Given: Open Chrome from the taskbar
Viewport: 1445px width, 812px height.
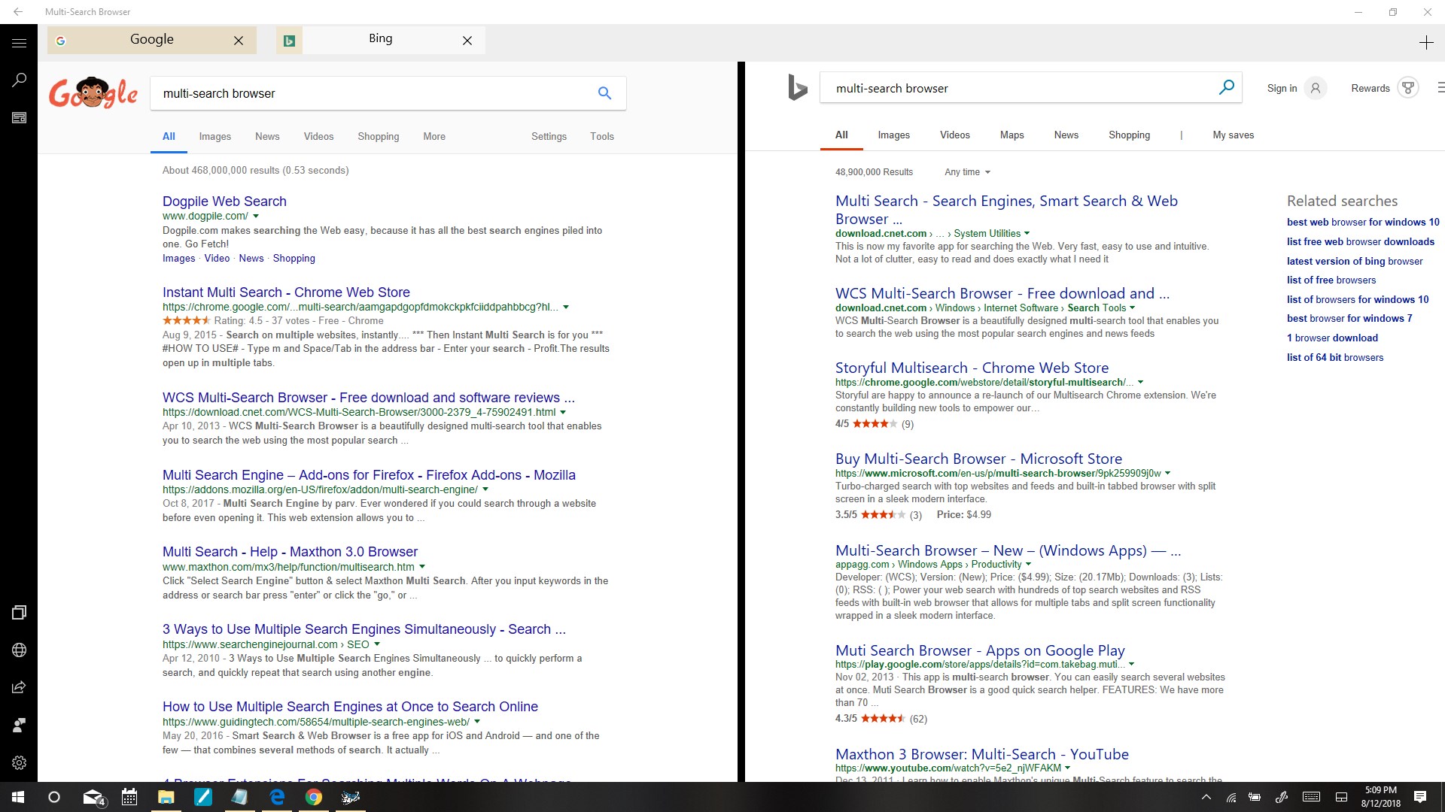Looking at the screenshot, I should click(314, 797).
